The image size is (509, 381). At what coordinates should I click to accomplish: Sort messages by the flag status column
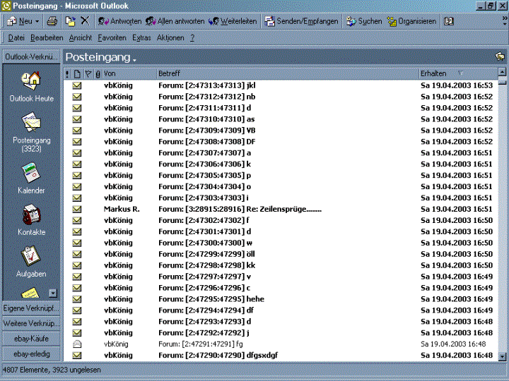pyautogui.click(x=88, y=73)
